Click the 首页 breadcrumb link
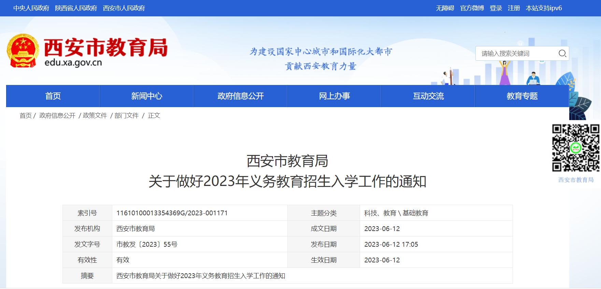Viewport: 601px width, 289px height. [x=26, y=116]
